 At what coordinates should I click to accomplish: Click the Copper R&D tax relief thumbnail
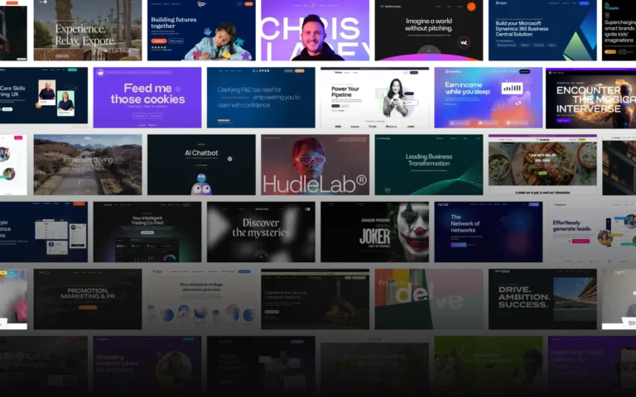pos(261,98)
